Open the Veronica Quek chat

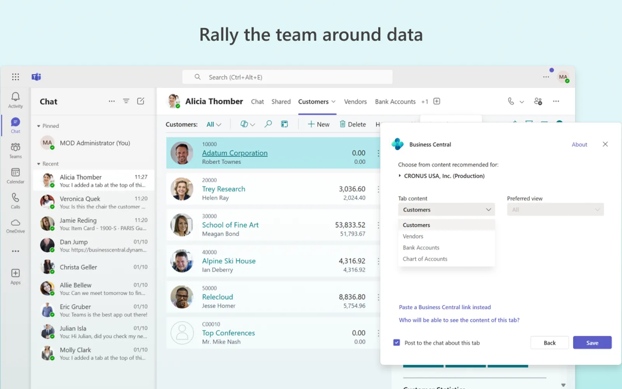point(94,202)
